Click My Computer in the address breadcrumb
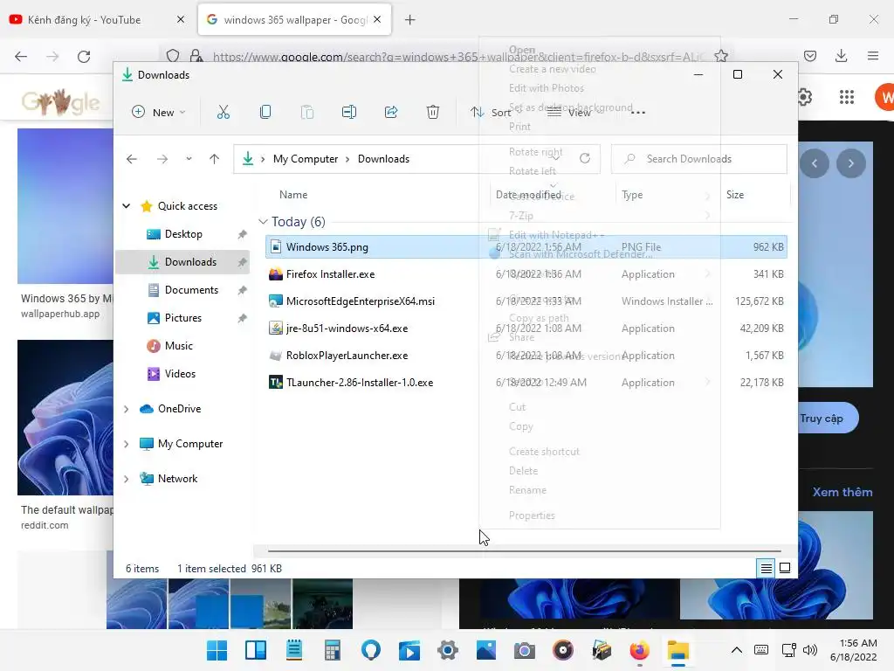This screenshot has height=671, width=894. (306, 159)
